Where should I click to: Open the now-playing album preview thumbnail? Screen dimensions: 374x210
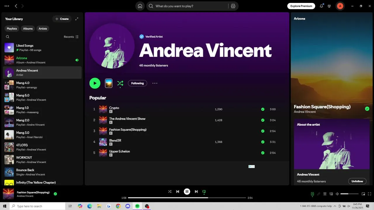pyautogui.click(x=109, y=83)
